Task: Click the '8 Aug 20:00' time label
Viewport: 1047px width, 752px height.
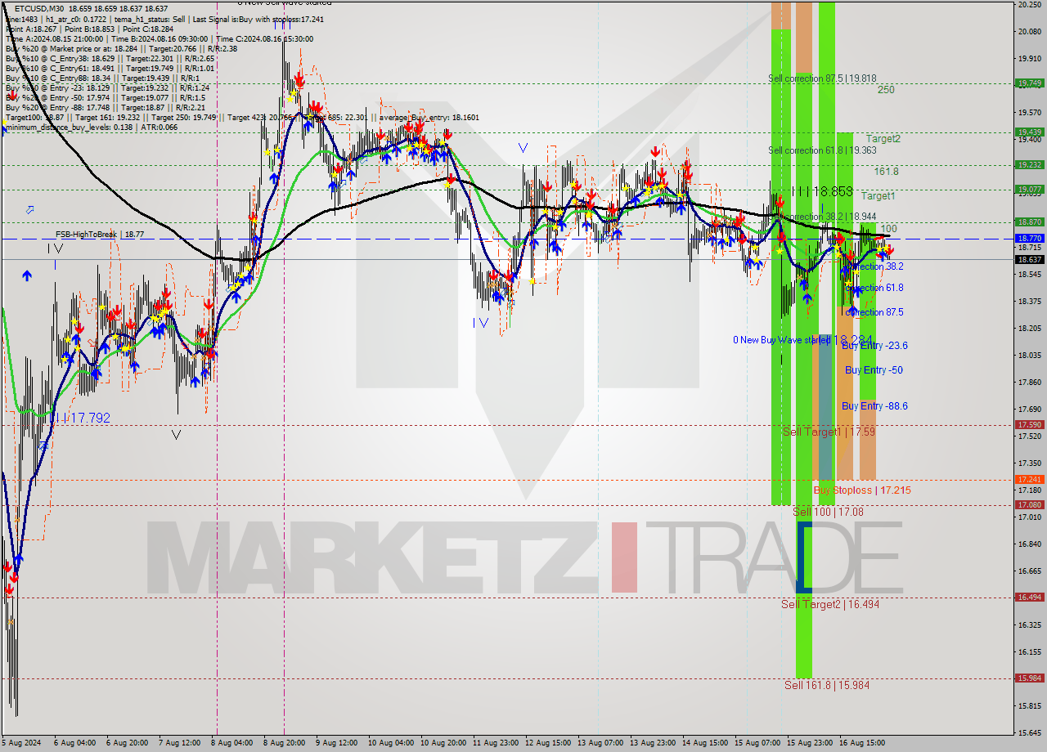Action: pos(284,743)
